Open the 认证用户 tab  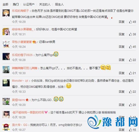click(29, 4)
